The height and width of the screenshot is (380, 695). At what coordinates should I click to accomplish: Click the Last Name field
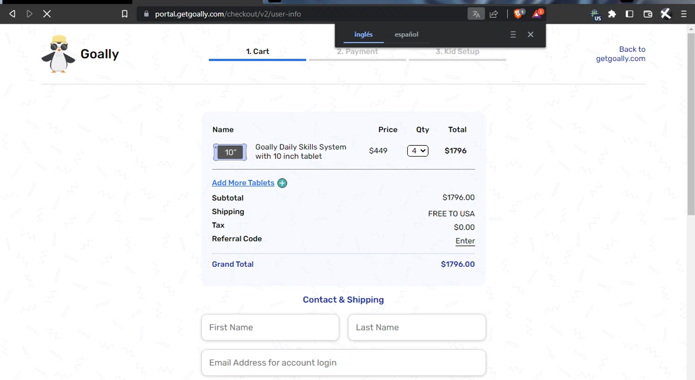click(417, 327)
